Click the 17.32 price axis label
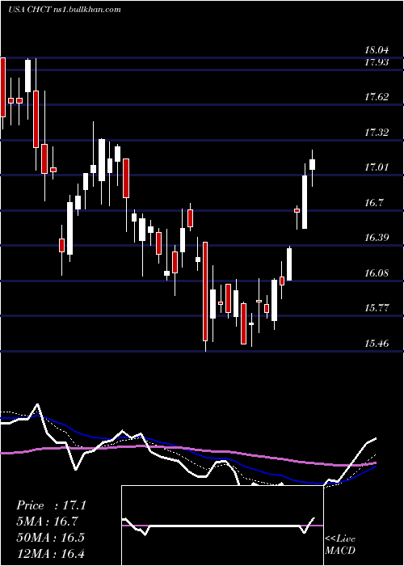 tap(377, 133)
